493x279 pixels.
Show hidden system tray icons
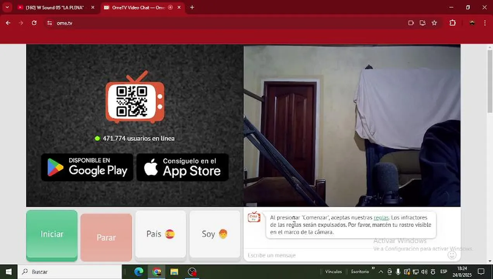[381, 272]
